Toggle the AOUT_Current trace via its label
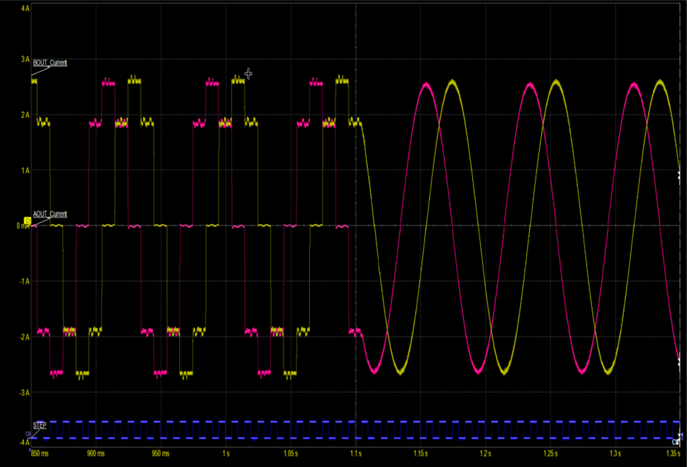 (x=50, y=213)
